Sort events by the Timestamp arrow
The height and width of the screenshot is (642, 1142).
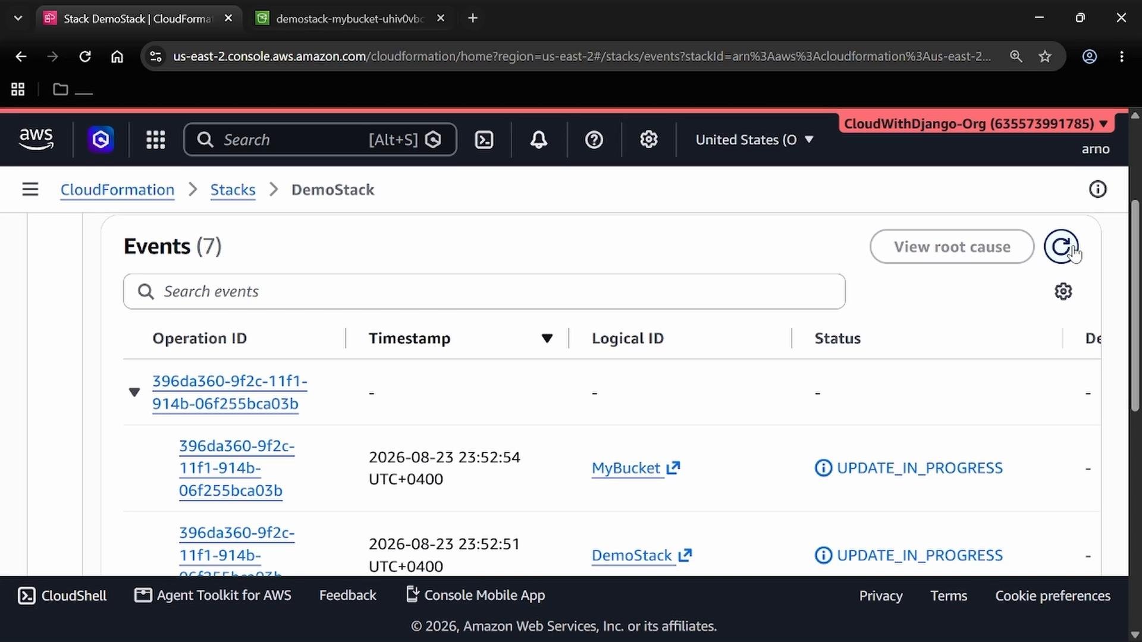[x=547, y=338]
